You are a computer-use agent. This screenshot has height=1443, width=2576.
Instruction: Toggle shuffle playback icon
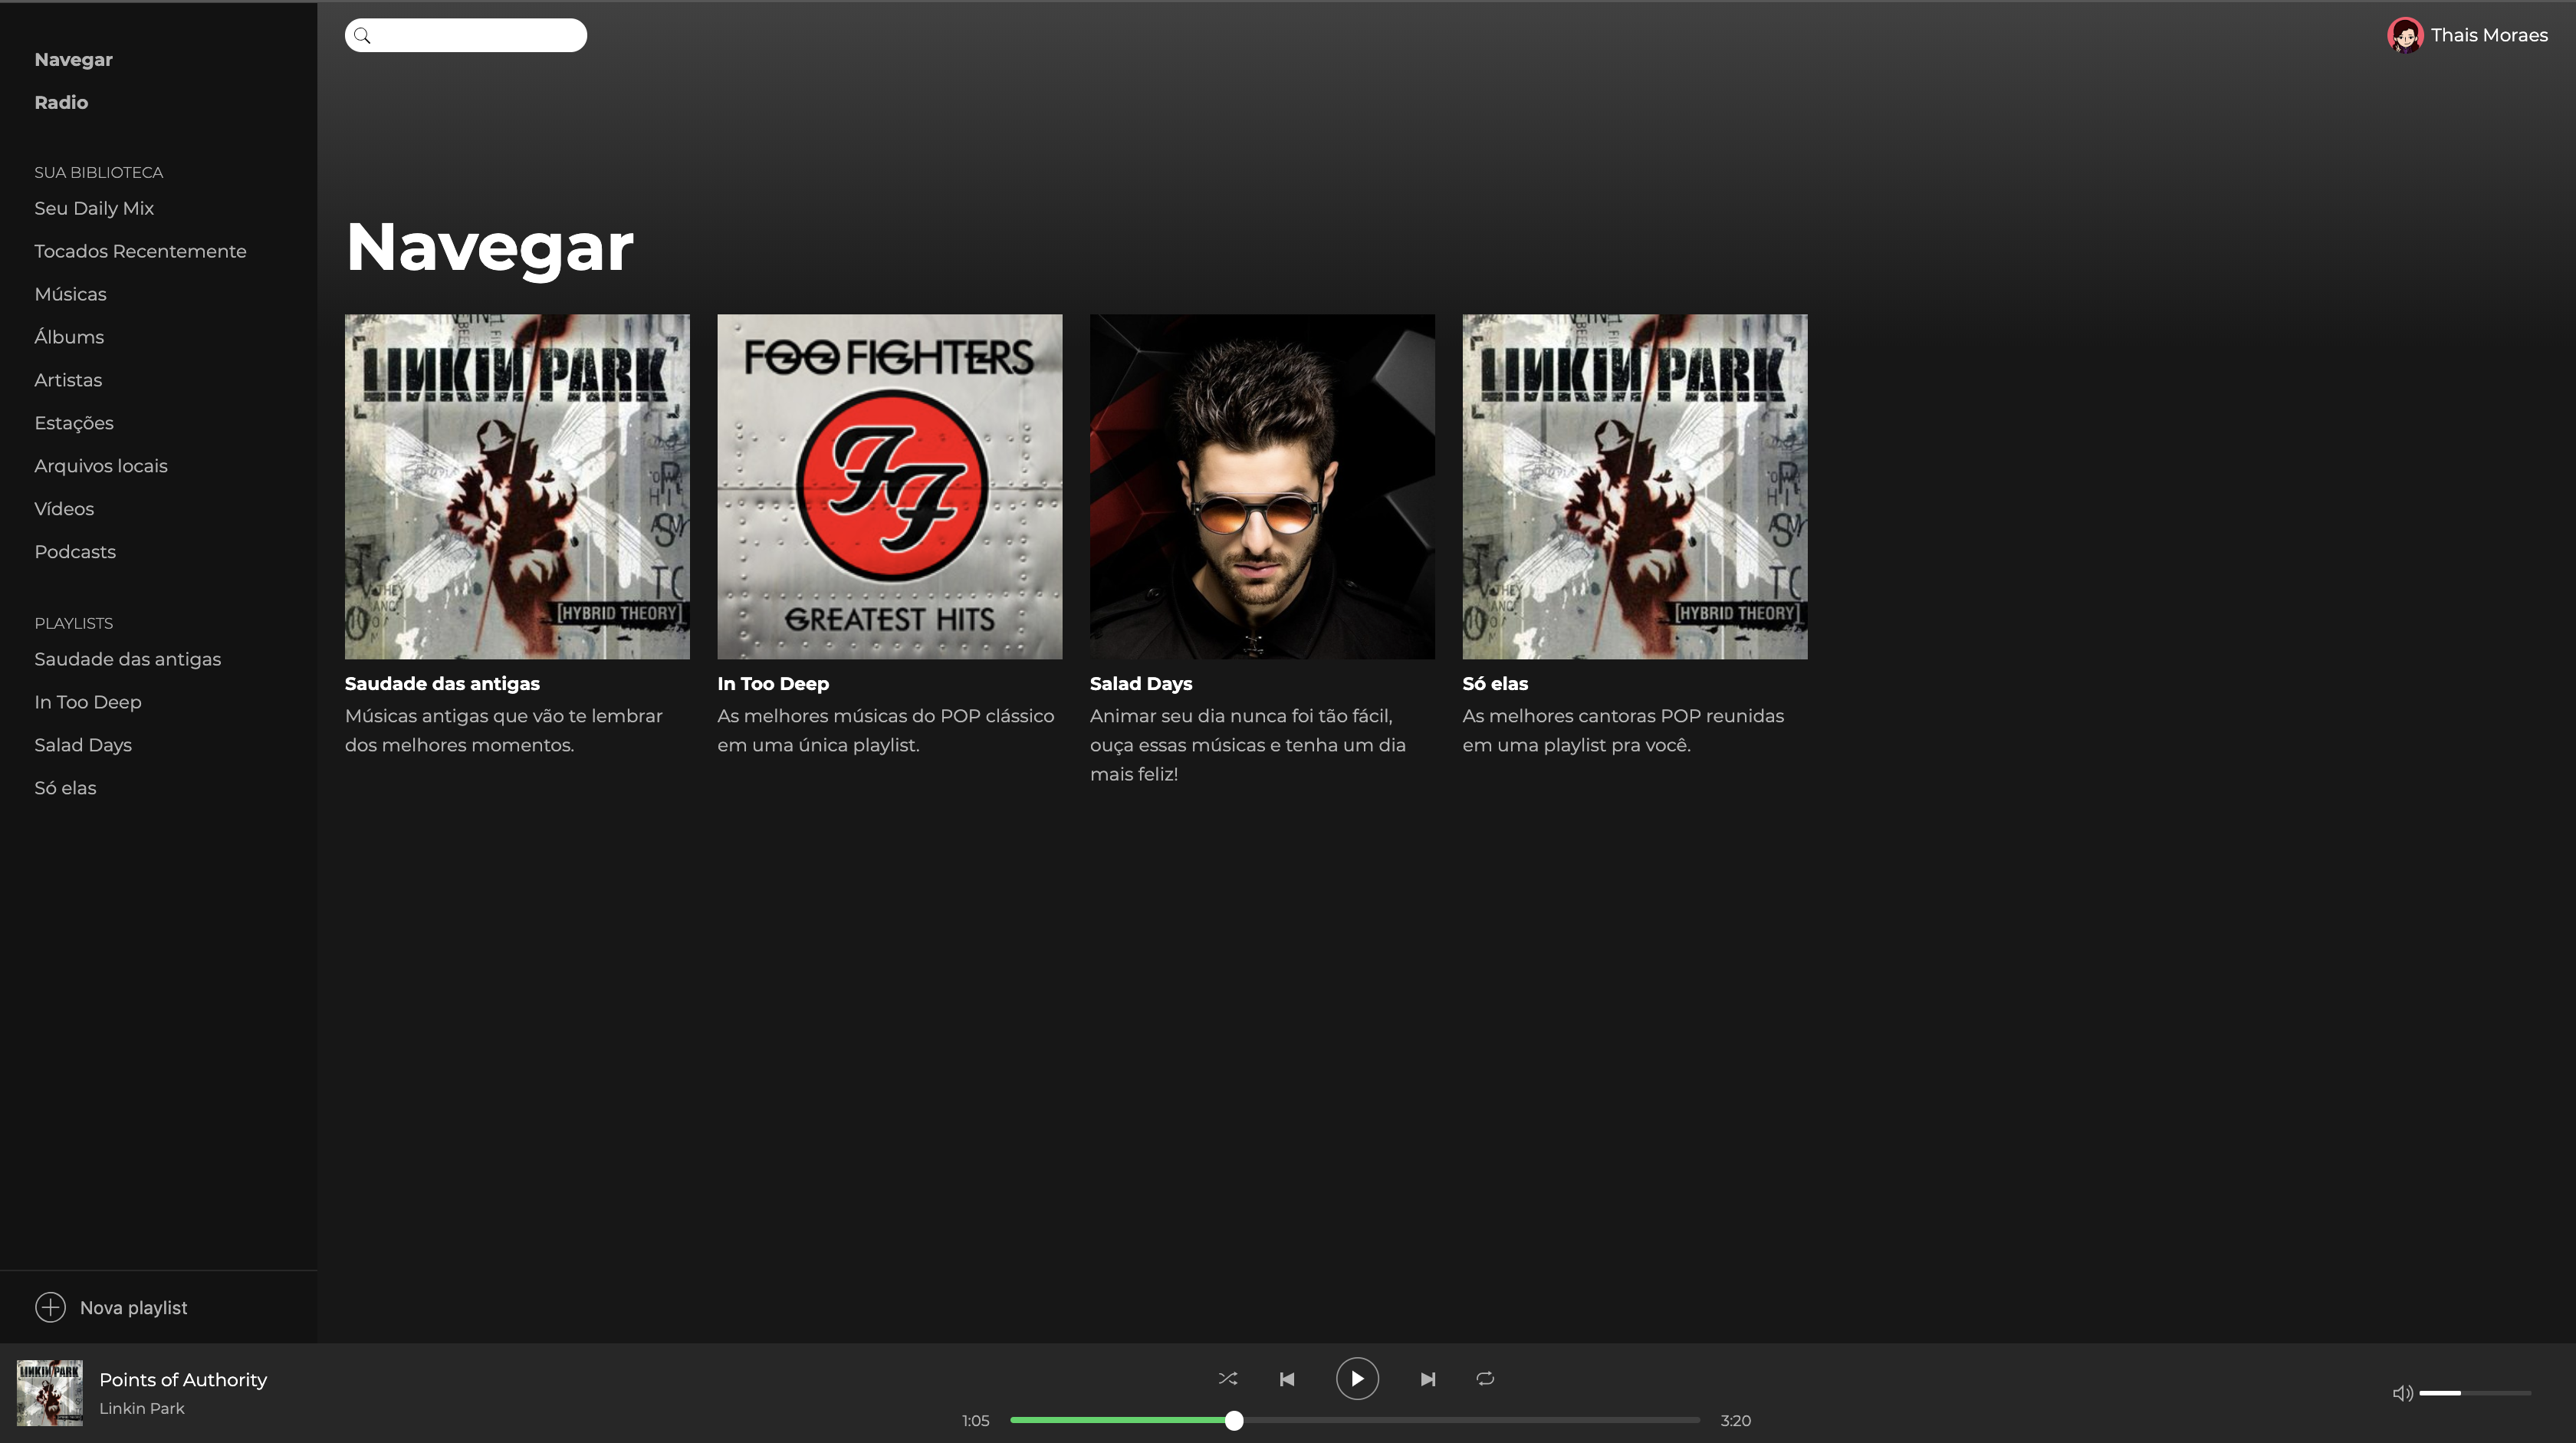point(1227,1378)
